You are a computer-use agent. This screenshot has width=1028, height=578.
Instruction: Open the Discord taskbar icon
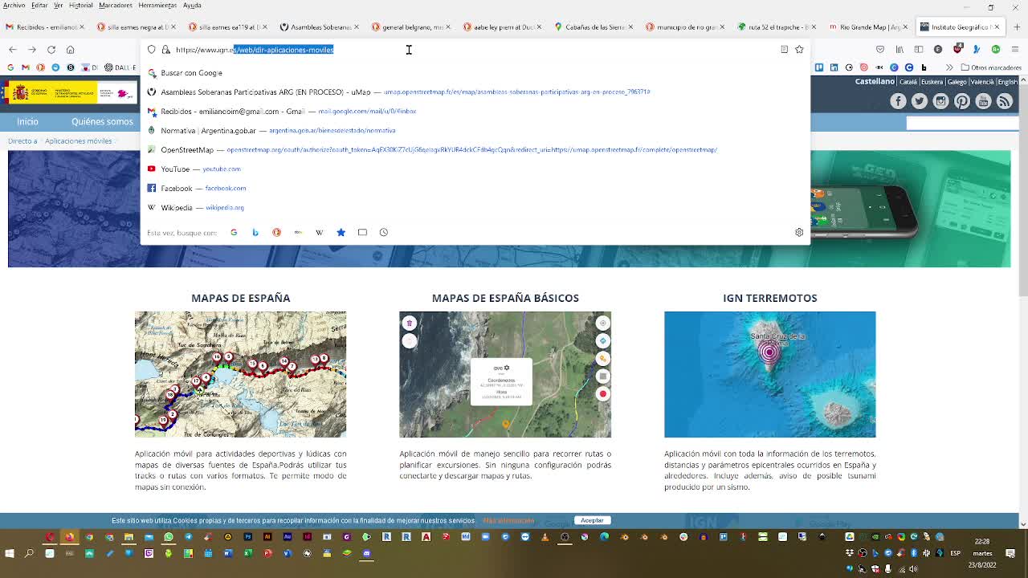[367, 553]
